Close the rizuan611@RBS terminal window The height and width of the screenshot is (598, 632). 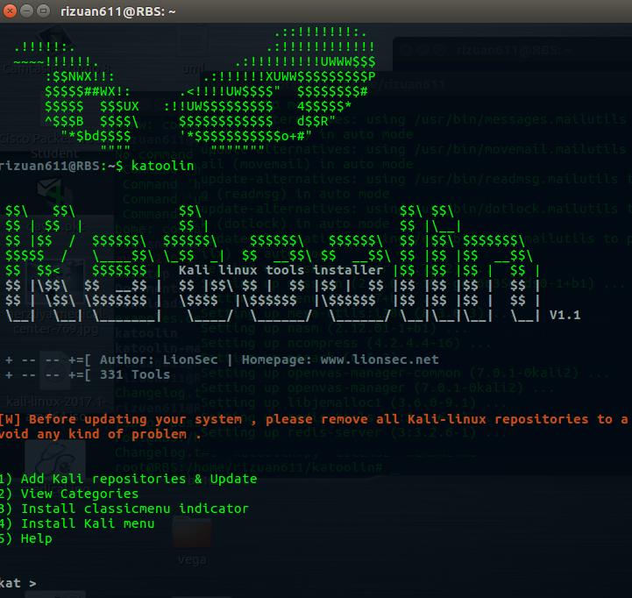10,11
